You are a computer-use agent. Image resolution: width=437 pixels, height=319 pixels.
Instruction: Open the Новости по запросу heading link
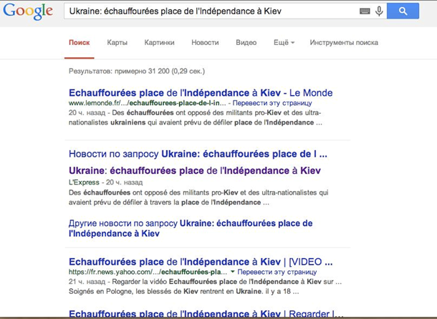[x=198, y=154]
